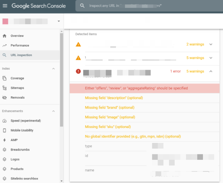Select Missing field "brand" warning

pyautogui.click(x=110, y=108)
